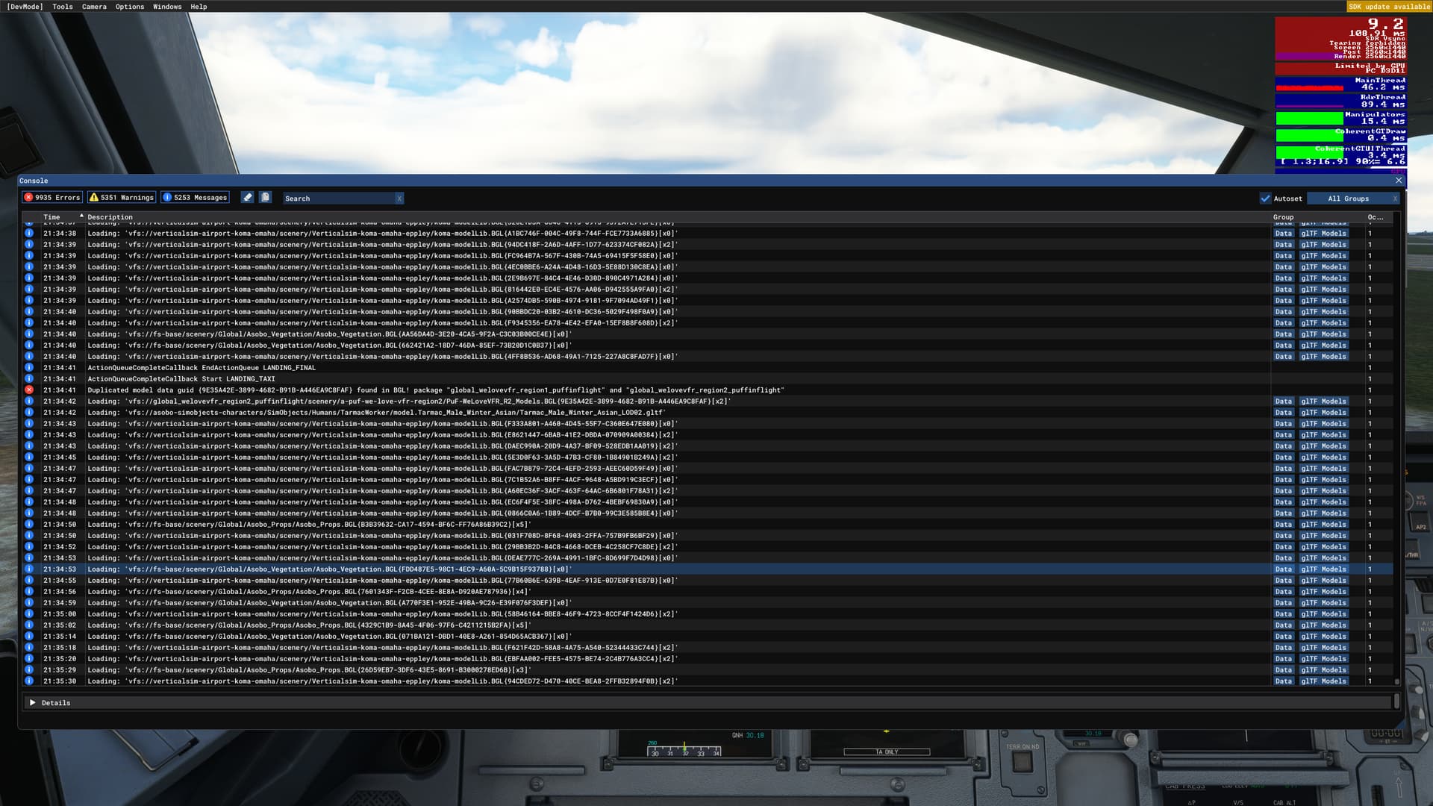Toggle the 9935 Errors filter
This screenshot has width=1433, height=806.
point(52,198)
